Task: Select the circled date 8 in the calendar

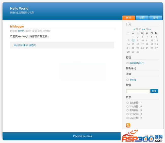Action: coord(133,40)
